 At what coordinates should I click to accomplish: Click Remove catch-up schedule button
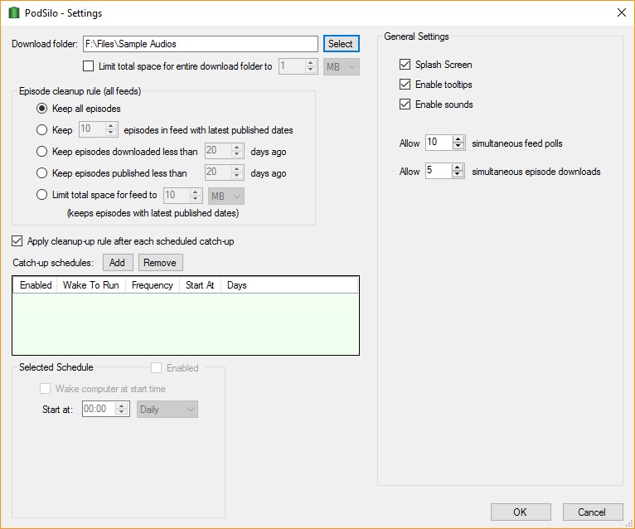click(x=160, y=263)
